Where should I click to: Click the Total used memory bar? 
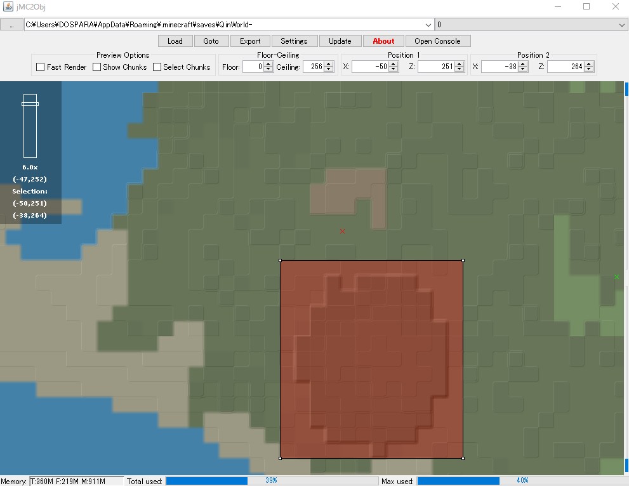click(272, 480)
